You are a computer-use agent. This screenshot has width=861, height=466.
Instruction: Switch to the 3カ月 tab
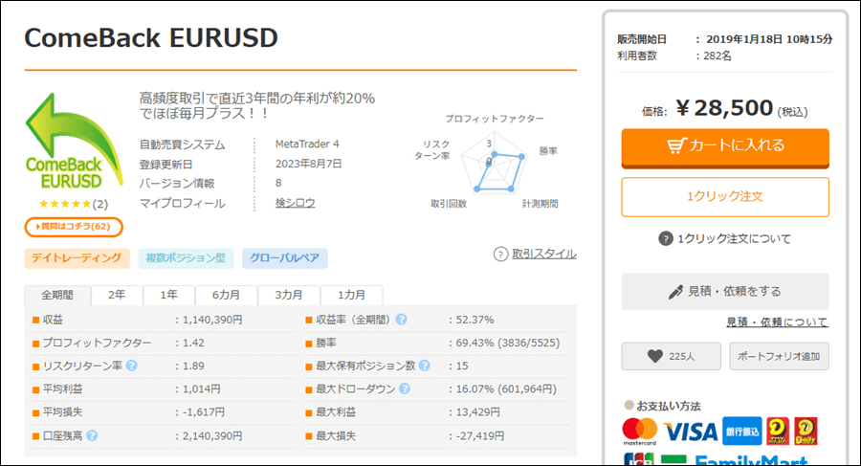pyautogui.click(x=289, y=295)
